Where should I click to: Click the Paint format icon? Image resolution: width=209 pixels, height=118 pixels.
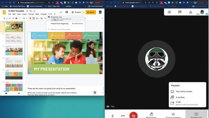[x=20, y=18]
